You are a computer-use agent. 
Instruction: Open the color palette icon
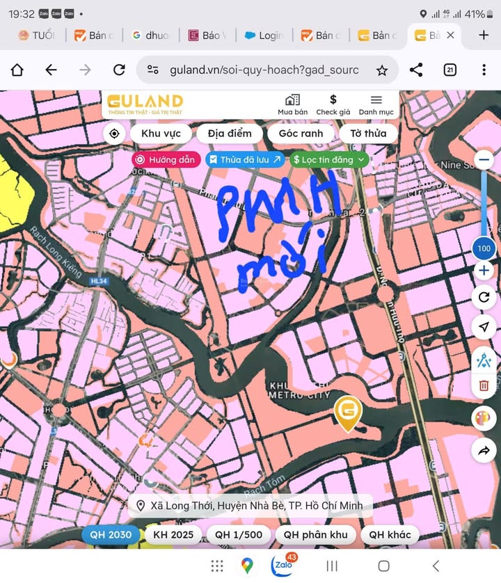click(x=484, y=419)
